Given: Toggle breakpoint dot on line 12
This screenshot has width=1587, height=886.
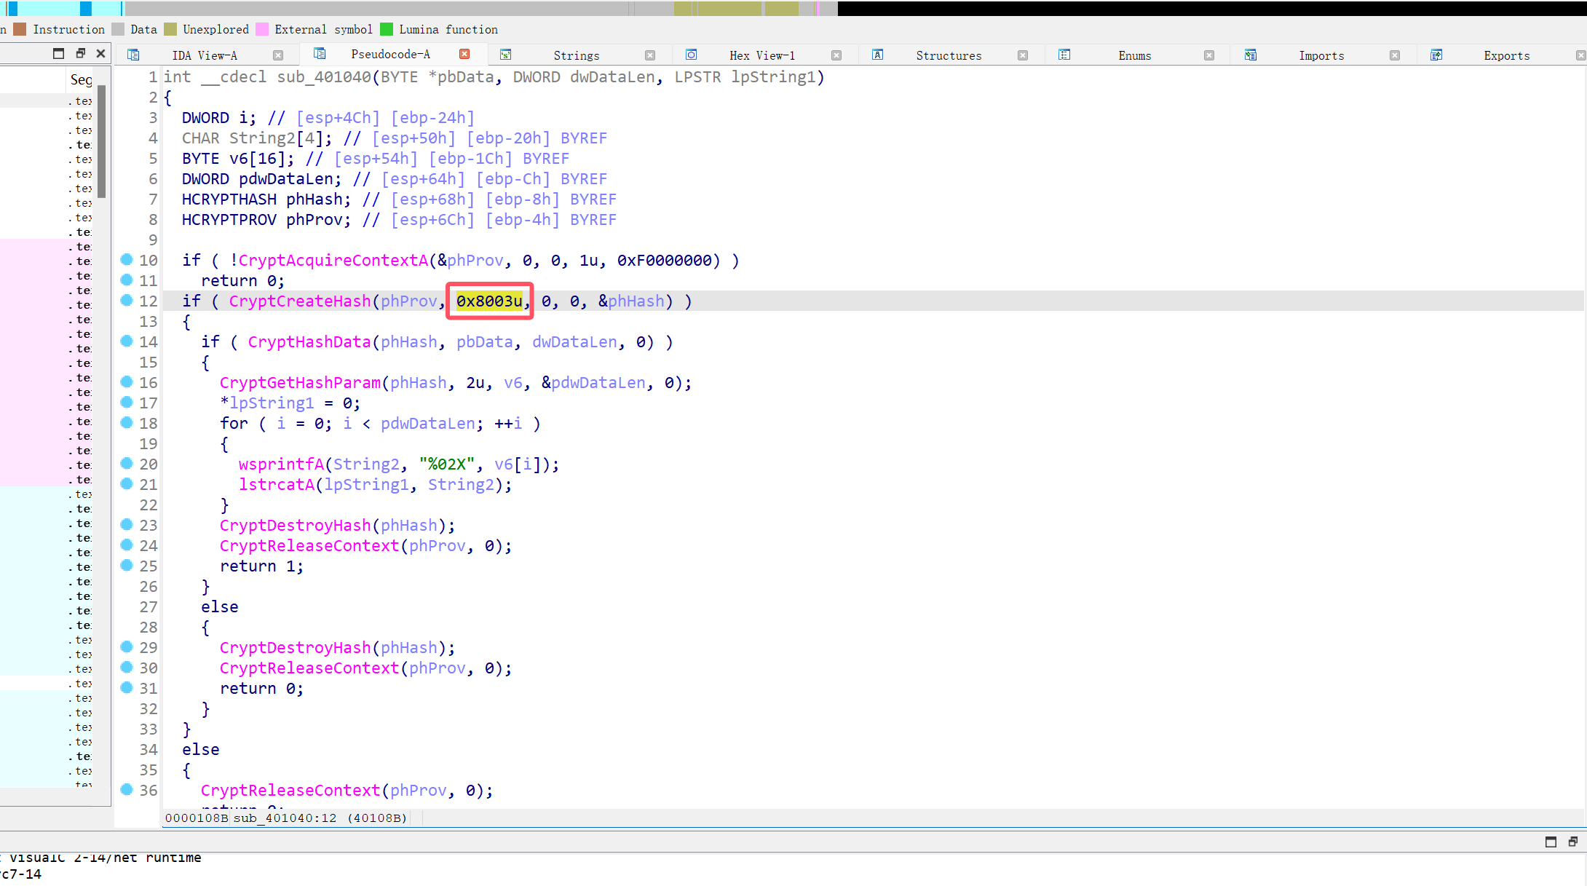Looking at the screenshot, I should pos(127,300).
